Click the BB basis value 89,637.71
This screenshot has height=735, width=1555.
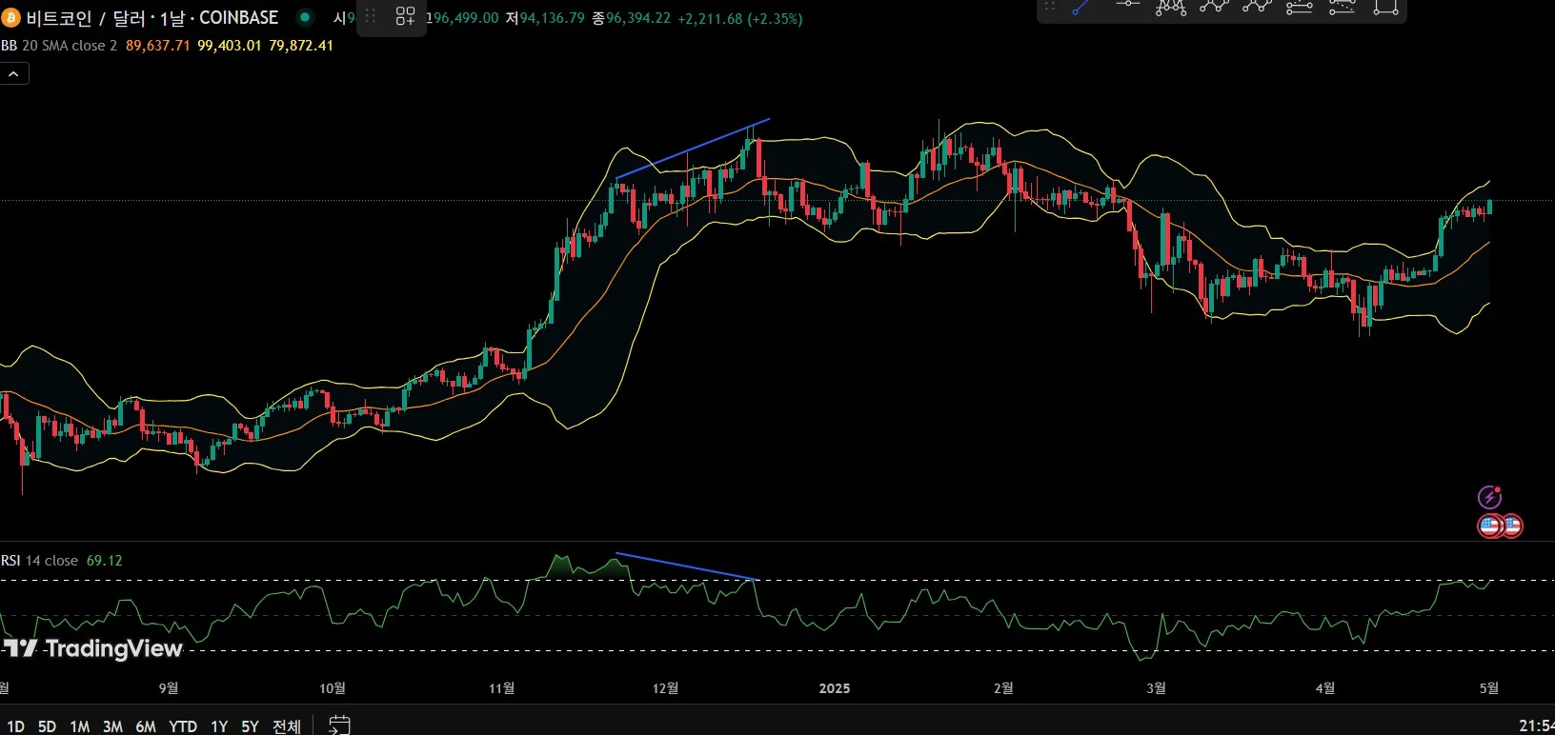click(158, 46)
